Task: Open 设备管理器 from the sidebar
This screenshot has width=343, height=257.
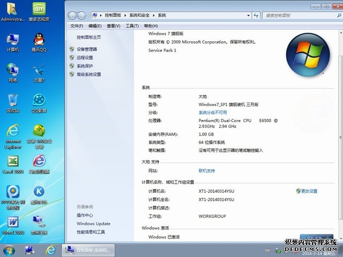Action: pyautogui.click(x=87, y=49)
